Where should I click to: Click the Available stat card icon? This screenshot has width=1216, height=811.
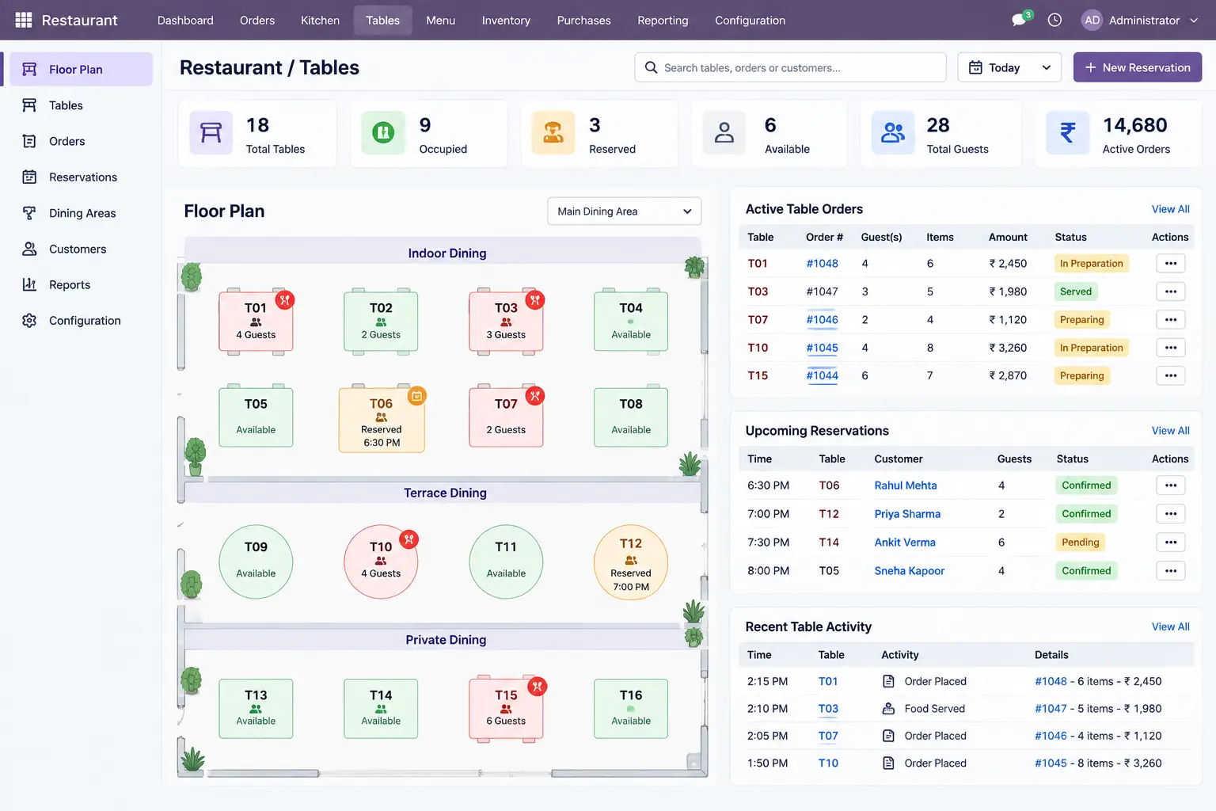pos(724,133)
